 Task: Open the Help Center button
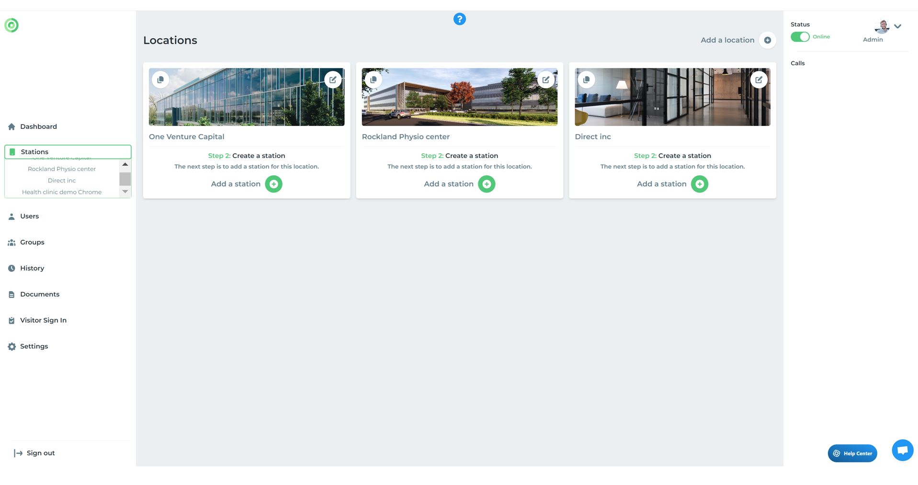852,453
